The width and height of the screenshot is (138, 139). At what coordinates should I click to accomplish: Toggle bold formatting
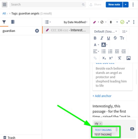pos(95,38)
